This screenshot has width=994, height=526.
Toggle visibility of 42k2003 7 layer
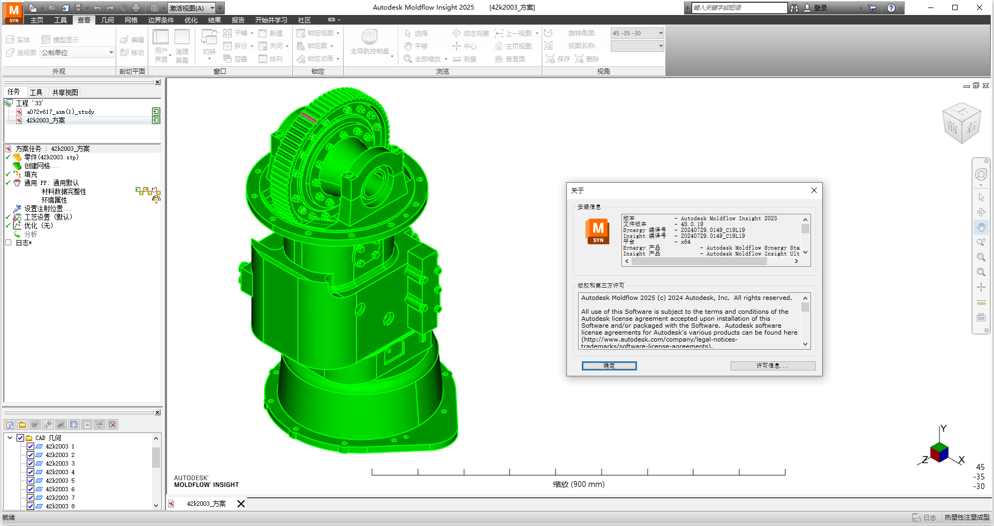31,497
